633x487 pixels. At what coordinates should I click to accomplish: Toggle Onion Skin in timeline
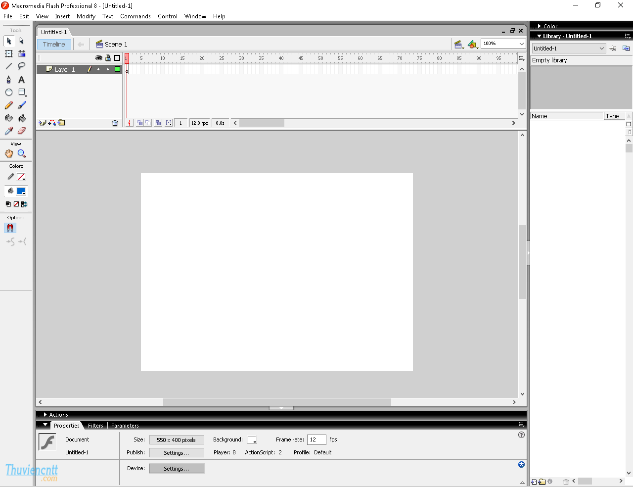click(x=140, y=123)
